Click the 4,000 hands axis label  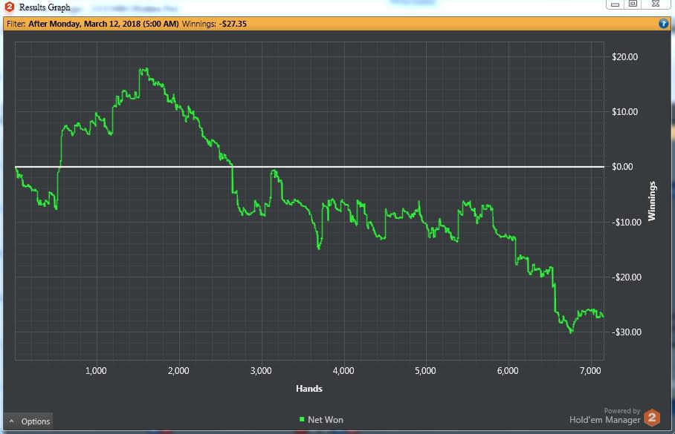[343, 371]
